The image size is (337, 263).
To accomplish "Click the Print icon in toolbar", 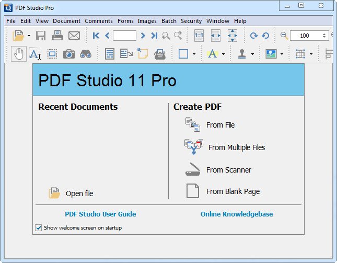I will 57,36.
